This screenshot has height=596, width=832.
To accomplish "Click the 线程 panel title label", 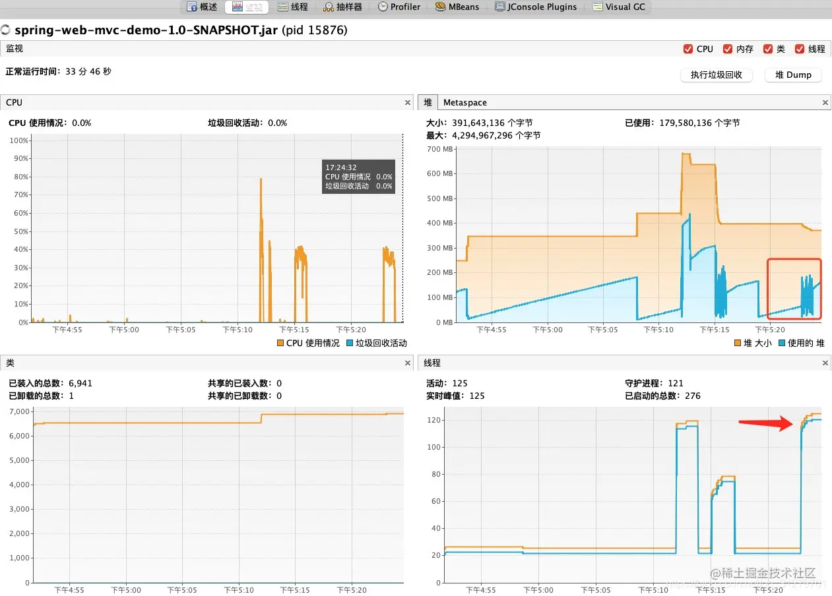I will (x=432, y=363).
